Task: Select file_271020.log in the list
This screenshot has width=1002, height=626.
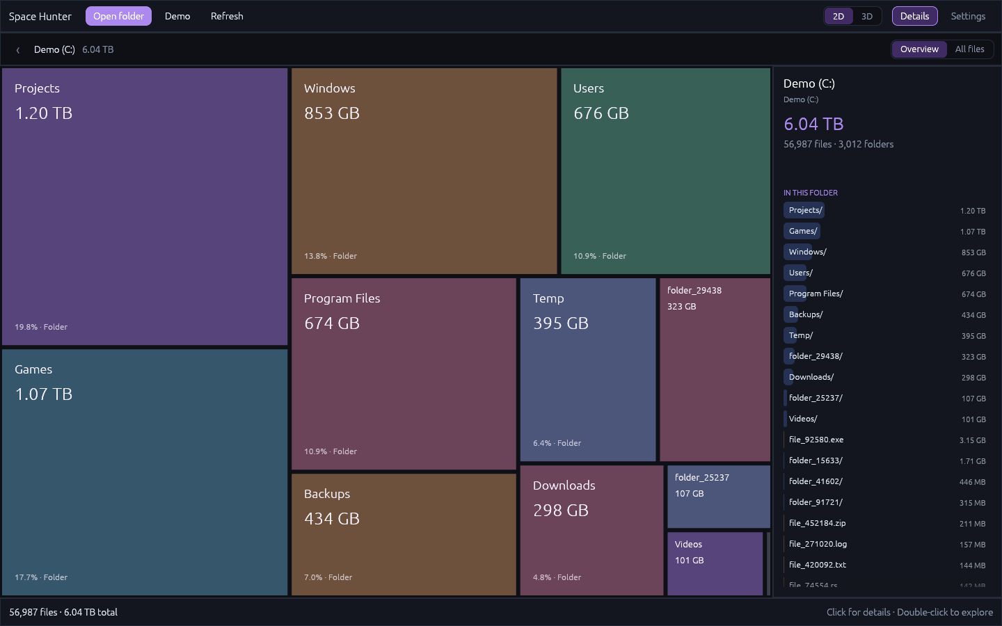Action: click(x=884, y=544)
